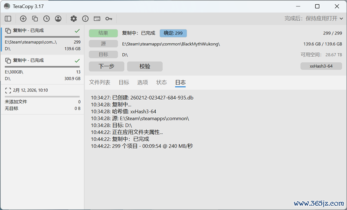Image resolution: width=347 pixels, height=210 pixels.
Task: Click the copy files toolbar icon
Action: (35, 19)
